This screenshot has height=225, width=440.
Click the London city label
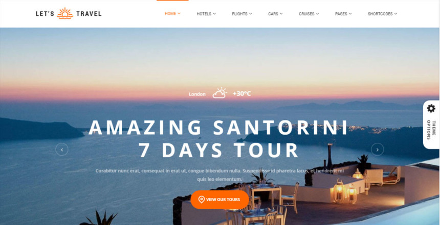tap(197, 94)
